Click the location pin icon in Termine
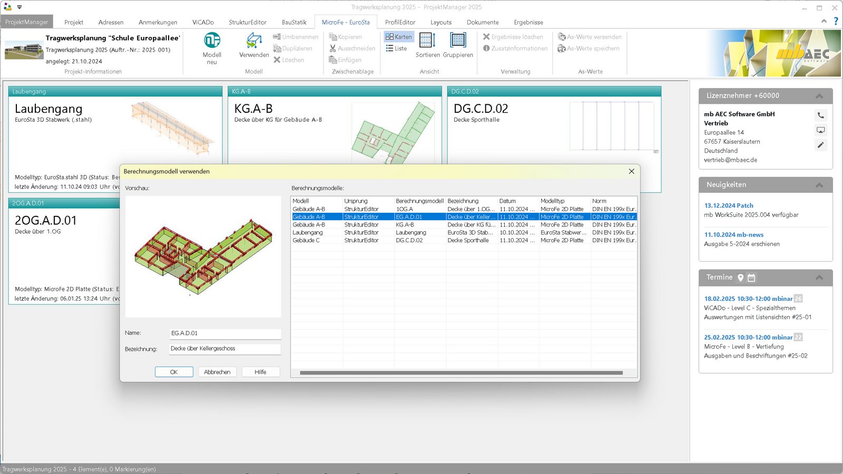 (x=740, y=278)
